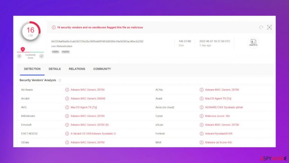This screenshot has width=289, height=163.
Task: Click AVG's MacOS:Agent-TX [Trj] result
Action: pyautogui.click(x=84, y=107)
